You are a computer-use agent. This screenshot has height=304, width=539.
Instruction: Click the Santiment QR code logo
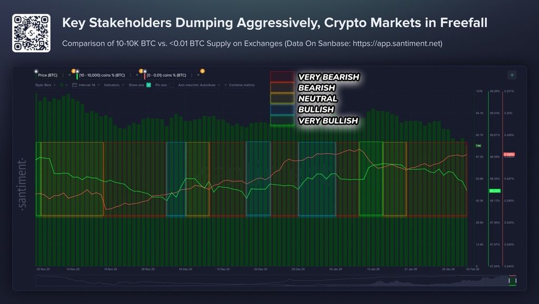[x=31, y=33]
